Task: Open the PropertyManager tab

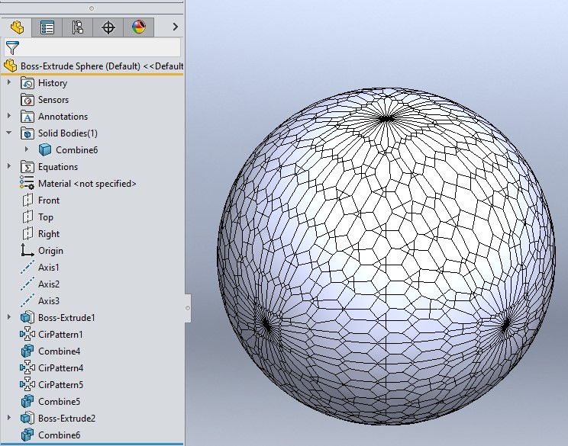Action: point(47,27)
